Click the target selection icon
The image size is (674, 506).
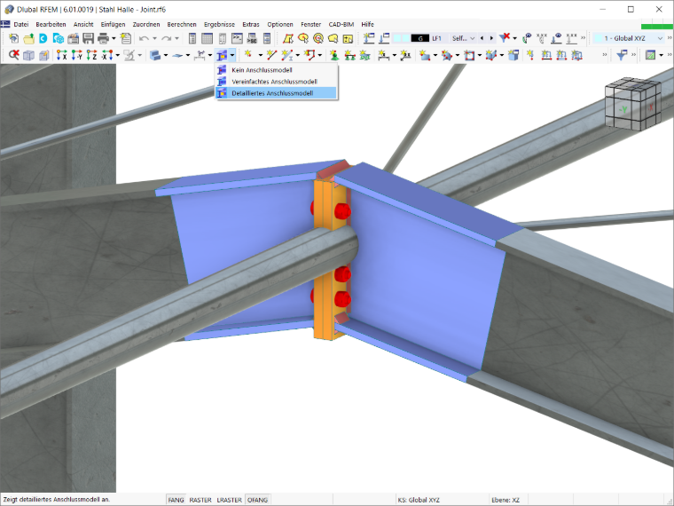318,38
